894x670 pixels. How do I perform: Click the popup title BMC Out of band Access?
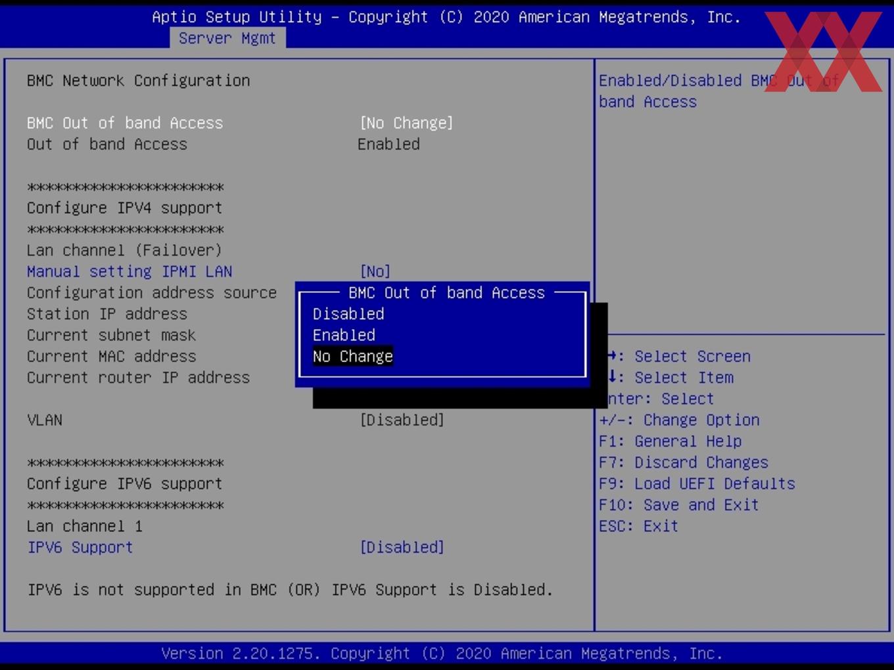pos(446,292)
